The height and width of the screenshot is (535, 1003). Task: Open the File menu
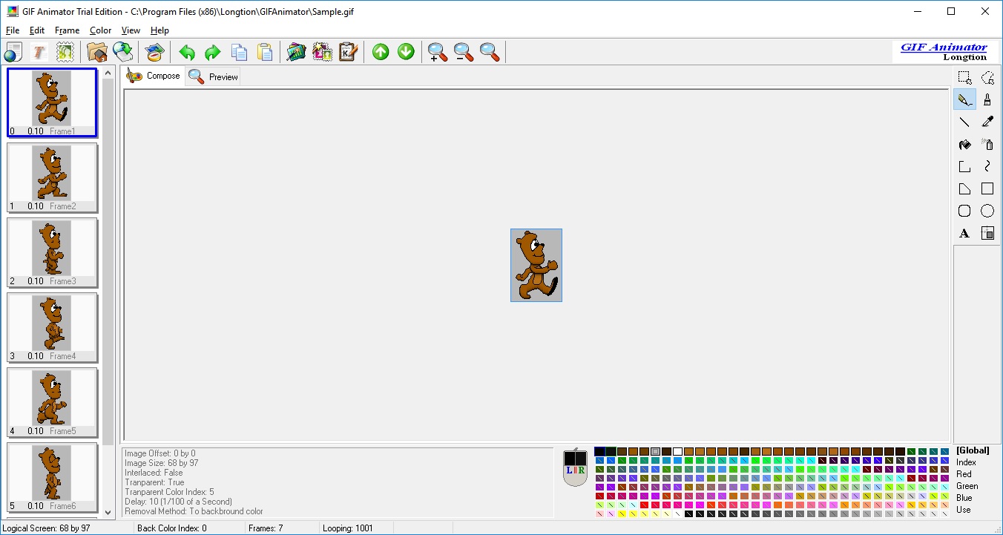pyautogui.click(x=13, y=30)
